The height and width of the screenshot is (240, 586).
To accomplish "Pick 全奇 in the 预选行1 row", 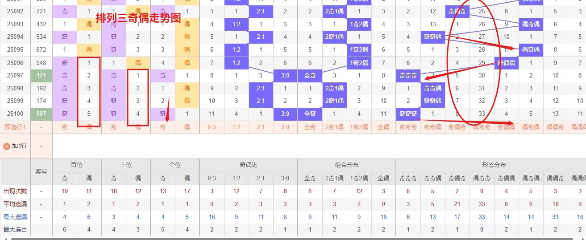I will click(x=310, y=127).
